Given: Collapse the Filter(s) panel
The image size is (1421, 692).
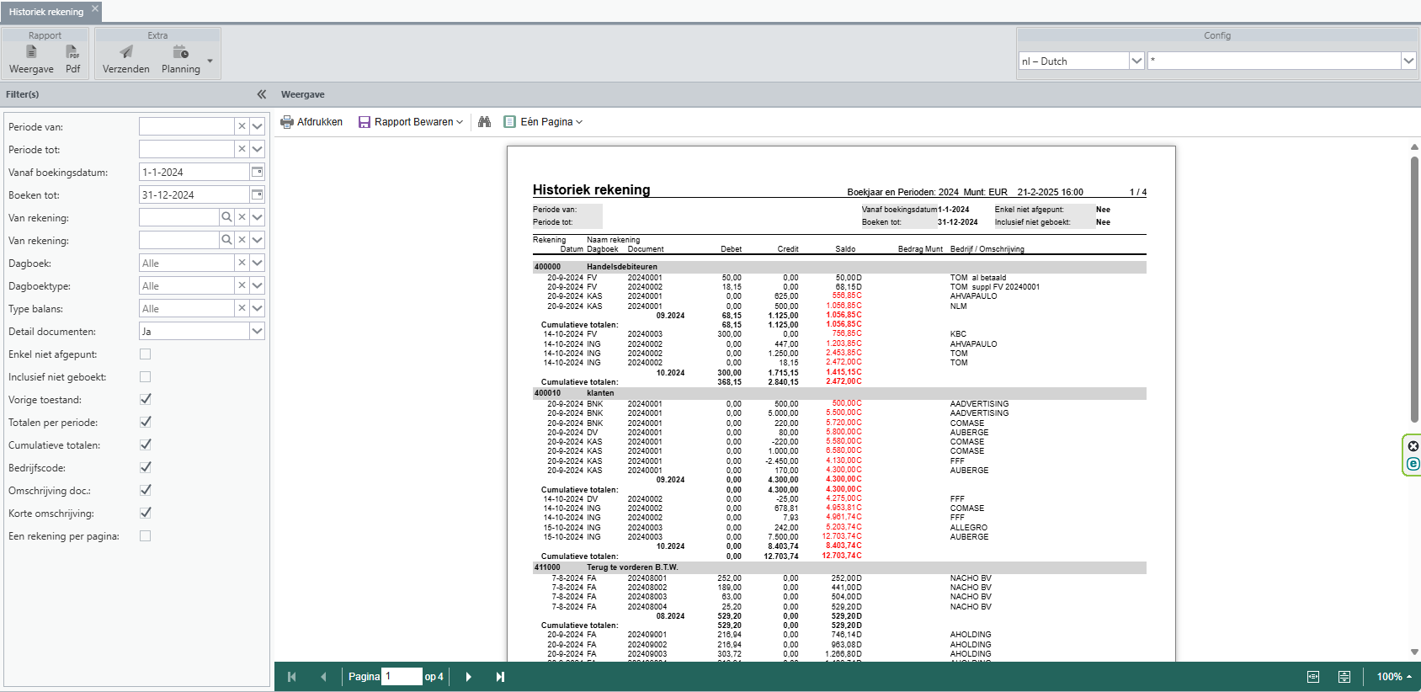Looking at the screenshot, I should tap(262, 94).
